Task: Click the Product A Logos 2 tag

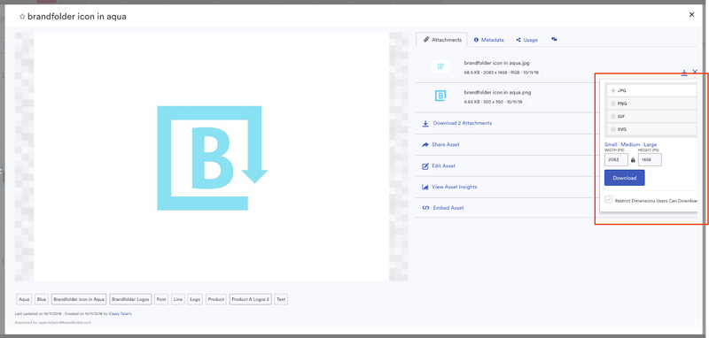Action: (251, 299)
